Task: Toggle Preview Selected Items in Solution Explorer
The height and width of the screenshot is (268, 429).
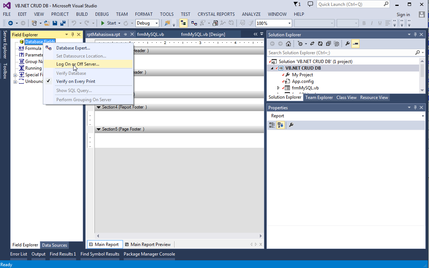Action: [355, 44]
